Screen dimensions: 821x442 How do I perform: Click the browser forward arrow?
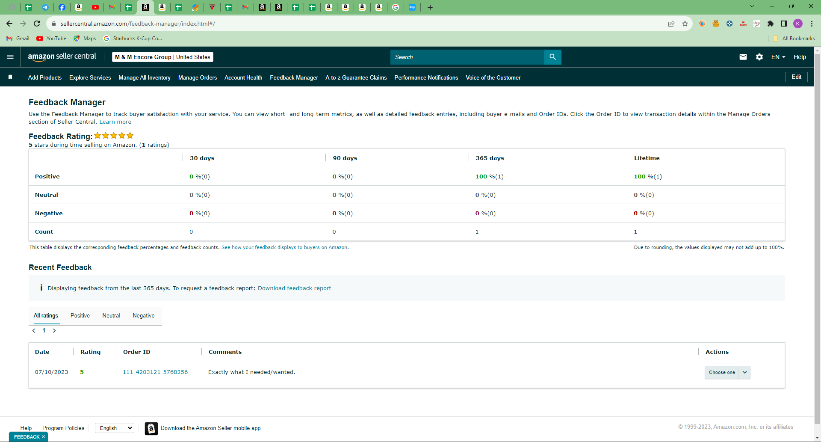23,24
